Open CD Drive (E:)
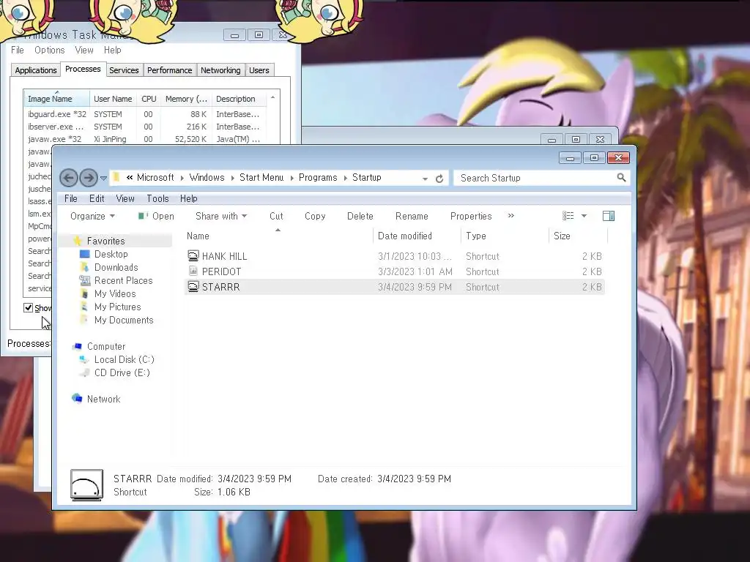 [122, 372]
